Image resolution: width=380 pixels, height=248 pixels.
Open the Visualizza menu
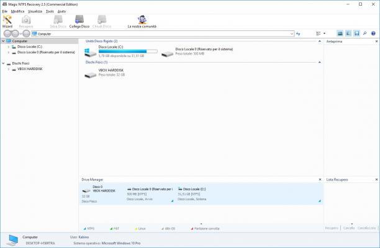tap(35, 11)
